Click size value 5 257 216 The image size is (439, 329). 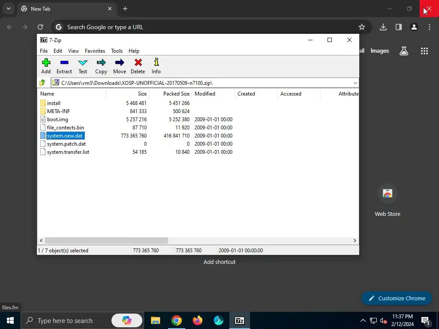click(x=136, y=120)
